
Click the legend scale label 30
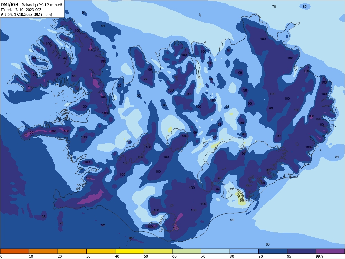(x=88, y=256)
